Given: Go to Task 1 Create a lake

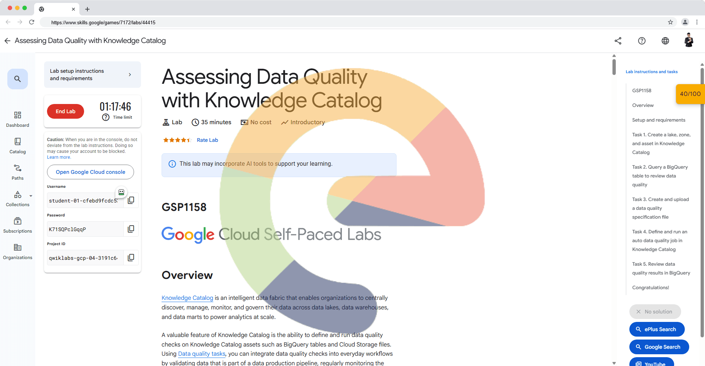Looking at the screenshot, I should coord(661,144).
